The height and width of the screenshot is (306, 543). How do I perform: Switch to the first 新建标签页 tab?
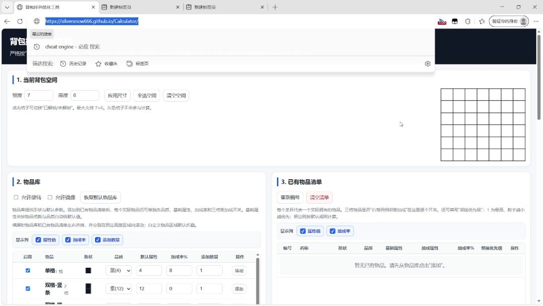tap(140, 7)
